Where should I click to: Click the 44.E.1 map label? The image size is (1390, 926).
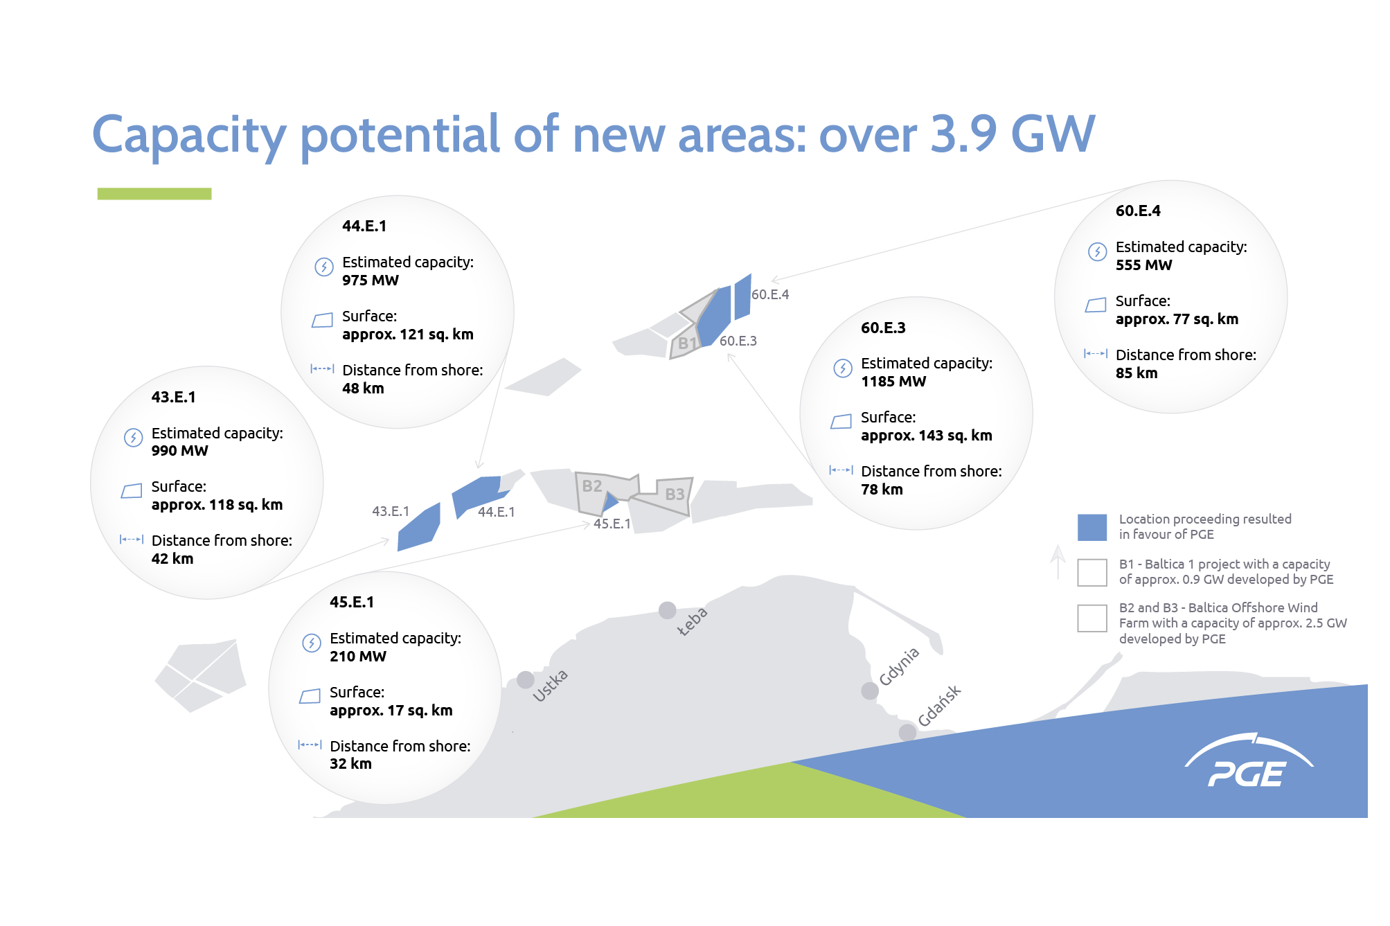click(x=497, y=512)
